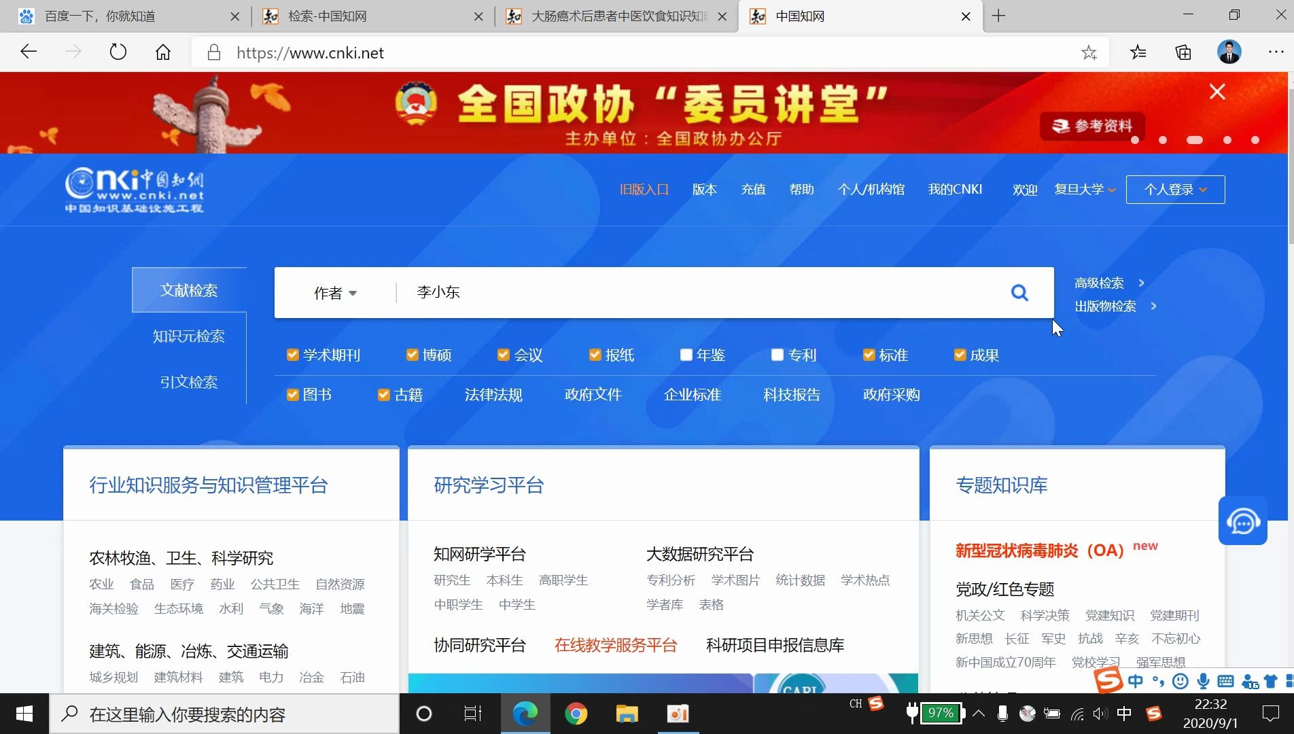Click Sogou input method microphone icon
This screenshot has height=734, width=1294.
coord(1203,681)
